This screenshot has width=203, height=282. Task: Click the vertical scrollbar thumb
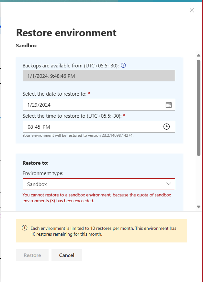tap(198, 108)
